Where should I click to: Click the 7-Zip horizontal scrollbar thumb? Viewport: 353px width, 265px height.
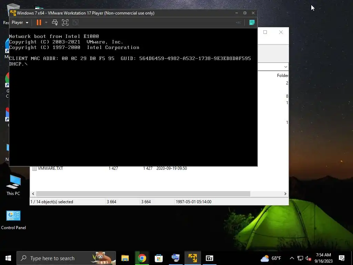[143, 194]
